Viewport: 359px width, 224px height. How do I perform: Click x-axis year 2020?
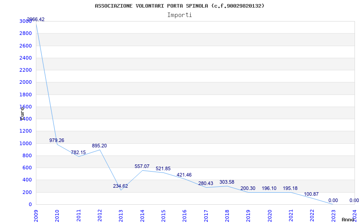[x=270, y=216]
